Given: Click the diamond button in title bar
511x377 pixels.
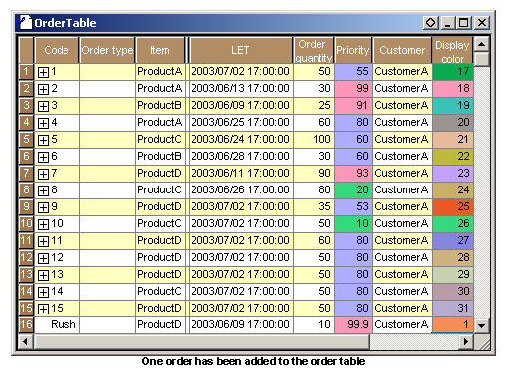Looking at the screenshot, I should [x=431, y=23].
